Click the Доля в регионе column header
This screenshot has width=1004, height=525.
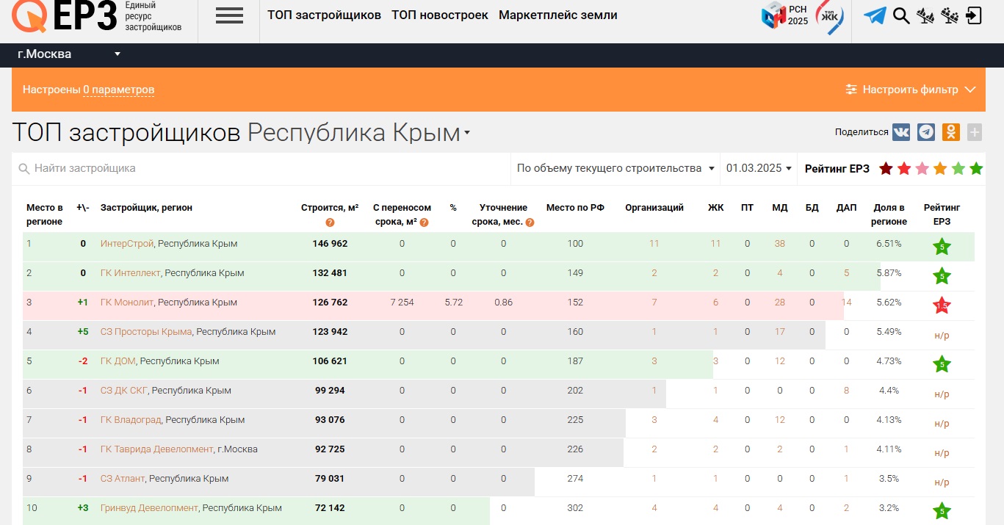point(889,214)
